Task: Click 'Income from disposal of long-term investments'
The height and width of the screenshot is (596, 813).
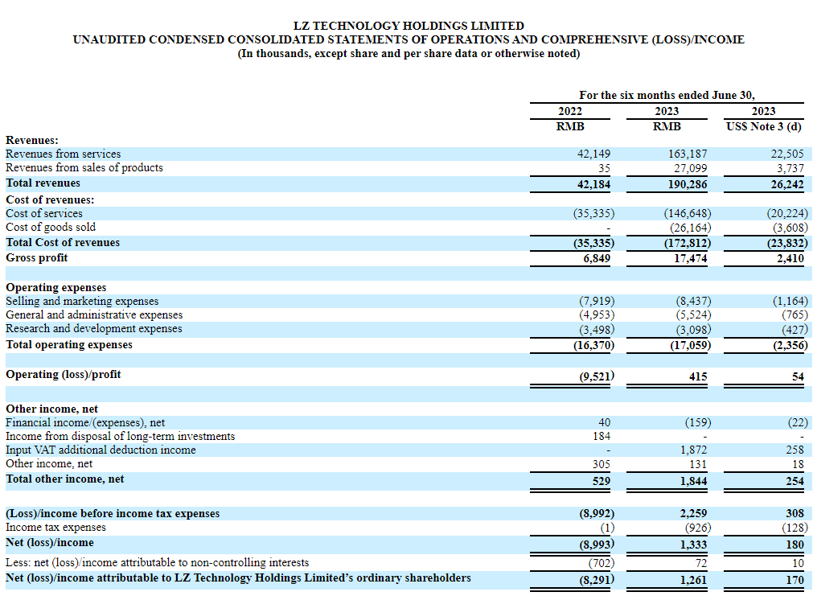Action: pyautogui.click(x=120, y=436)
